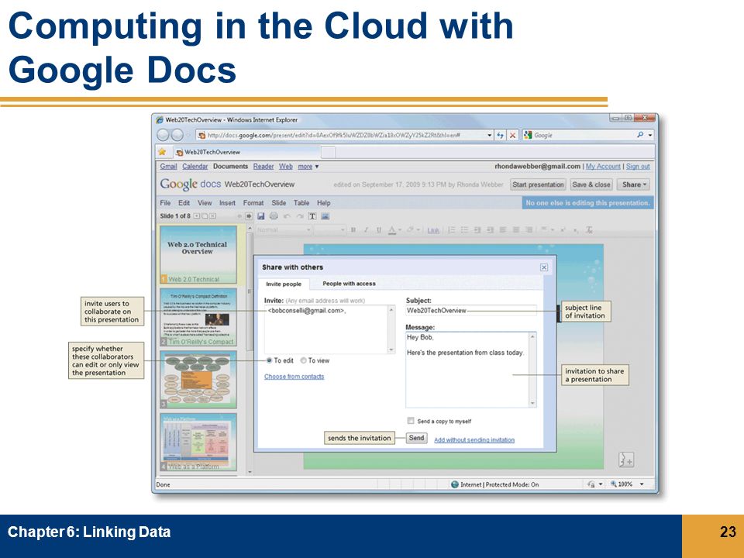Click the My Account link
Screen dimensions: 744x558
tap(603, 167)
